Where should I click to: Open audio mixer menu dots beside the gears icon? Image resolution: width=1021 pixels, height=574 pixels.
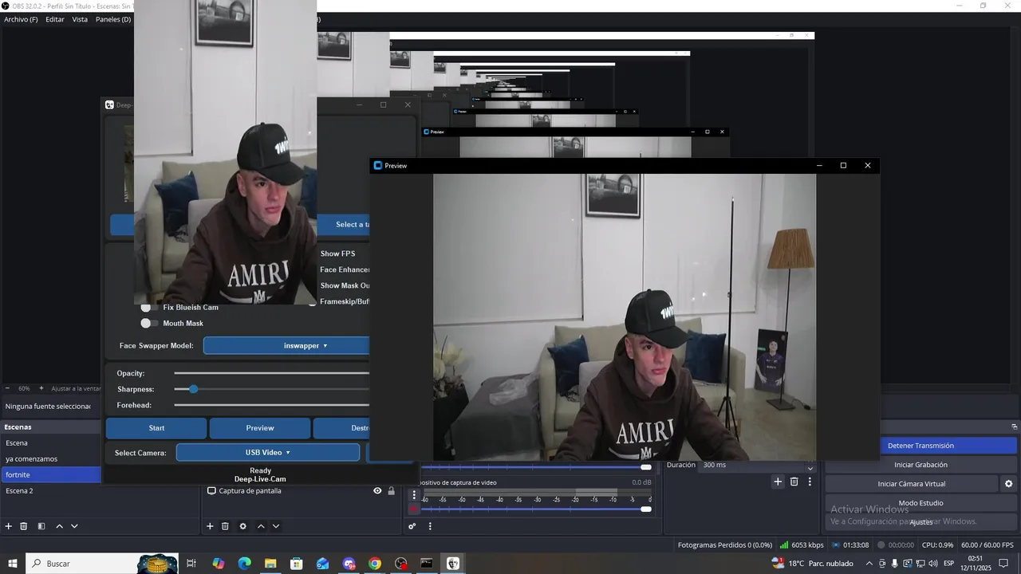(430, 526)
